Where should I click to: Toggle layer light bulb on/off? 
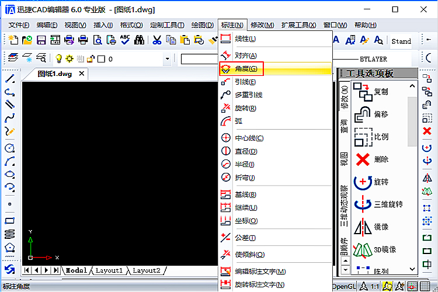click(58, 58)
